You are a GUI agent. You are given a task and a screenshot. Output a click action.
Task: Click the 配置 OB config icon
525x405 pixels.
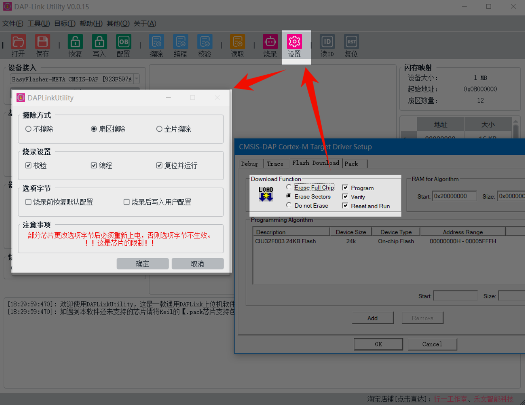[123, 42]
